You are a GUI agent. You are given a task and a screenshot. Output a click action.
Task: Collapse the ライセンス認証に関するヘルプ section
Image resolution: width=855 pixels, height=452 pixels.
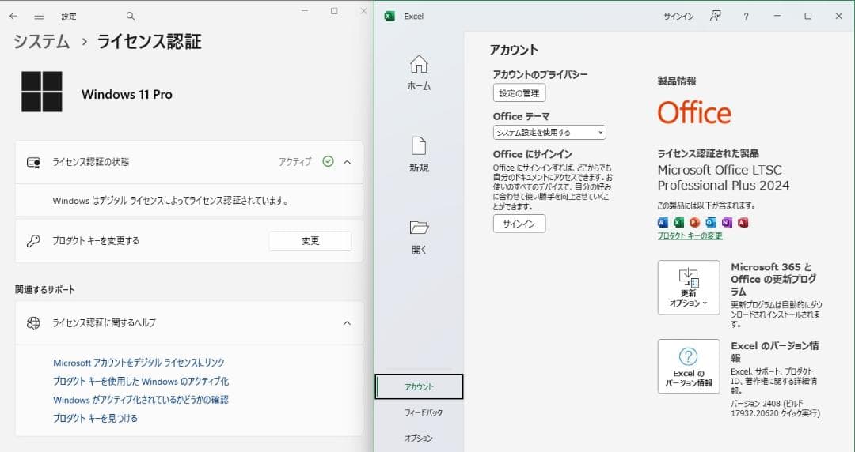coord(348,323)
